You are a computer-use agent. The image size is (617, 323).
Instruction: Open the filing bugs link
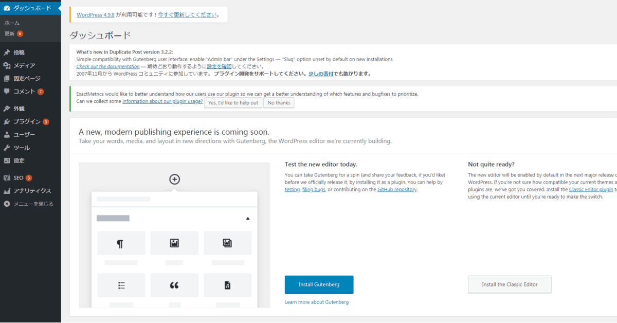click(314, 190)
